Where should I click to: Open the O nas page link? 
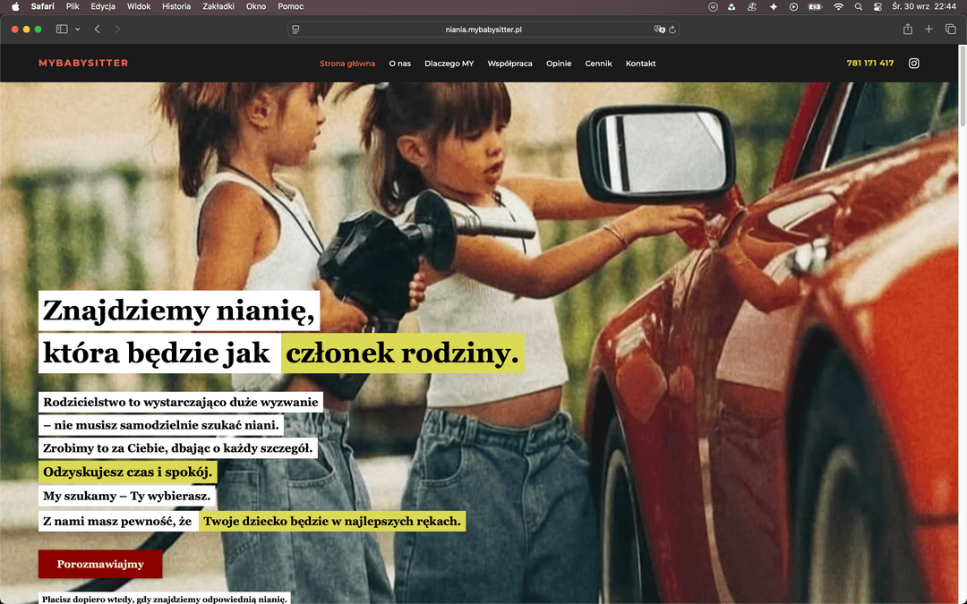[x=399, y=64]
